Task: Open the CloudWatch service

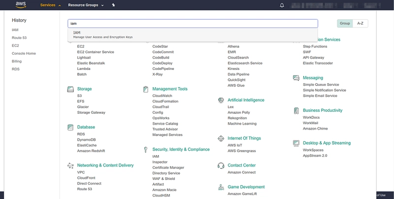Action: point(162,96)
